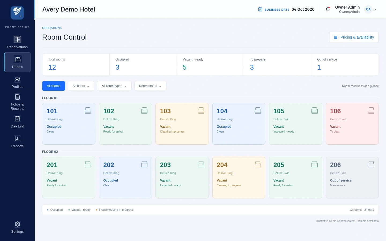Click the To prepare summary tile
386x241 pixels.
click(277, 65)
